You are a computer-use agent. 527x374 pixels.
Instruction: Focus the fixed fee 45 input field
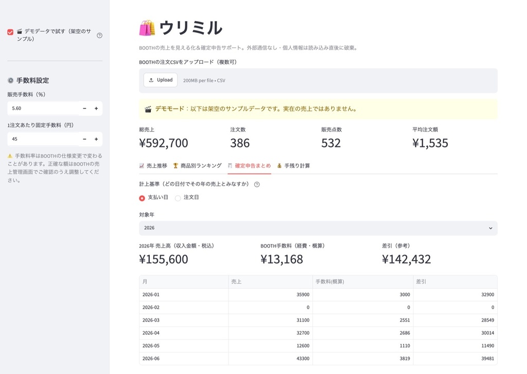(x=43, y=139)
